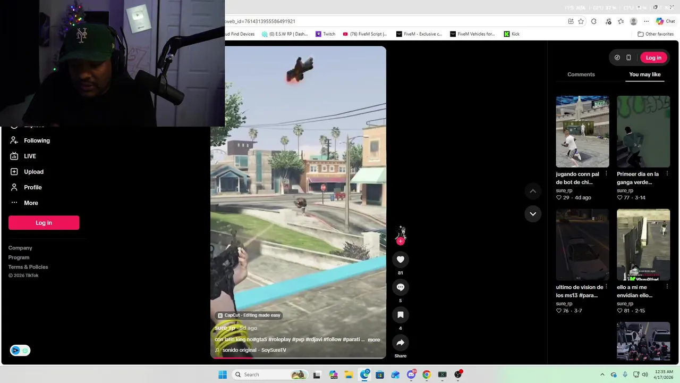
Task: Open '(0) E.S.W RP | Dash...' bookmark
Action: [x=285, y=34]
